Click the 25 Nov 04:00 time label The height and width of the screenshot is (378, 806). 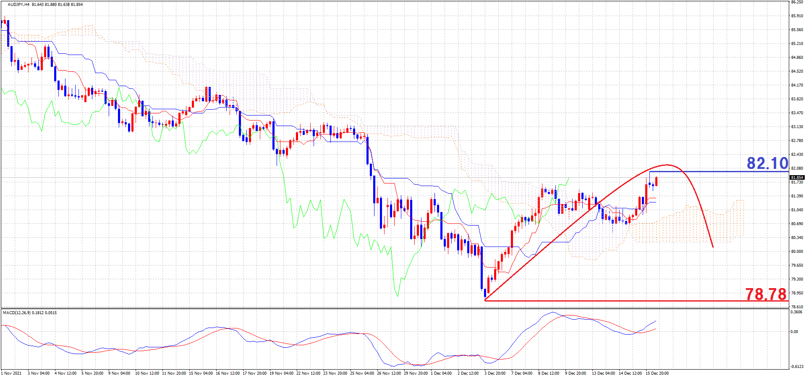tap(362, 373)
